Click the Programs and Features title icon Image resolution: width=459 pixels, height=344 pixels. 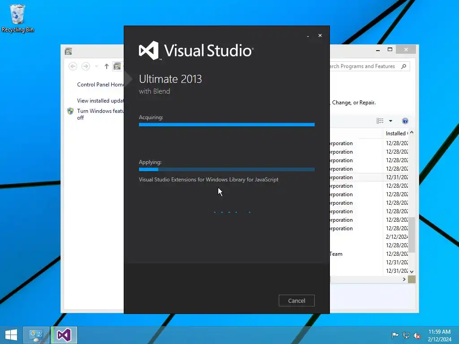69,51
